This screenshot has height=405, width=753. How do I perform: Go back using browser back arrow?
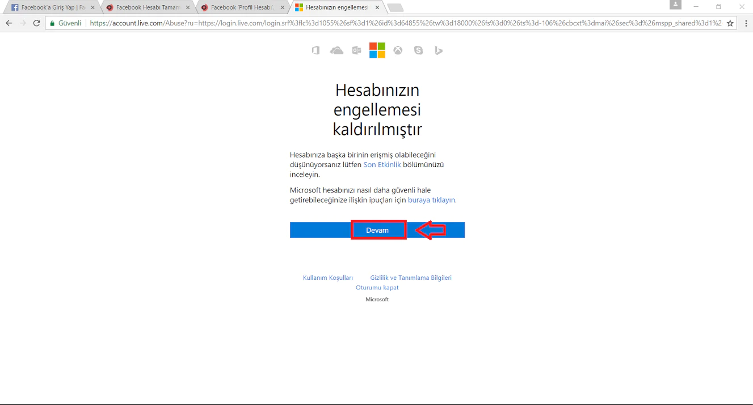tap(9, 23)
